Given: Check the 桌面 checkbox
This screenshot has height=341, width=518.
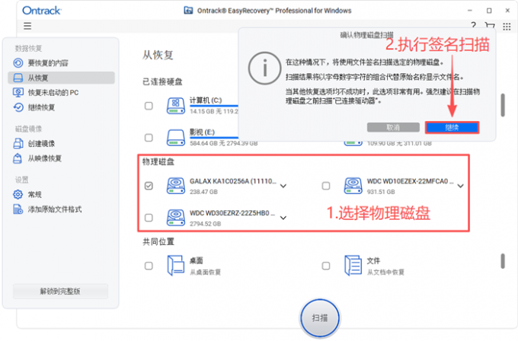Looking at the screenshot, I should point(149,266).
